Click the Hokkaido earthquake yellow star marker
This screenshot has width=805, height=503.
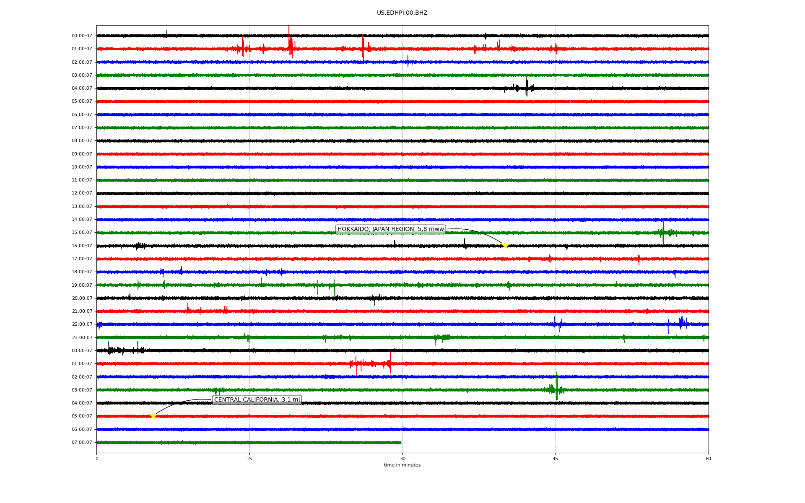(505, 246)
